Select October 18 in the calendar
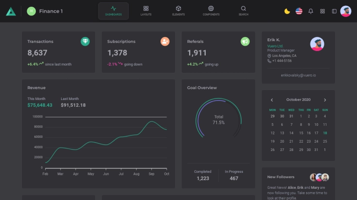 pyautogui.click(x=325, y=133)
